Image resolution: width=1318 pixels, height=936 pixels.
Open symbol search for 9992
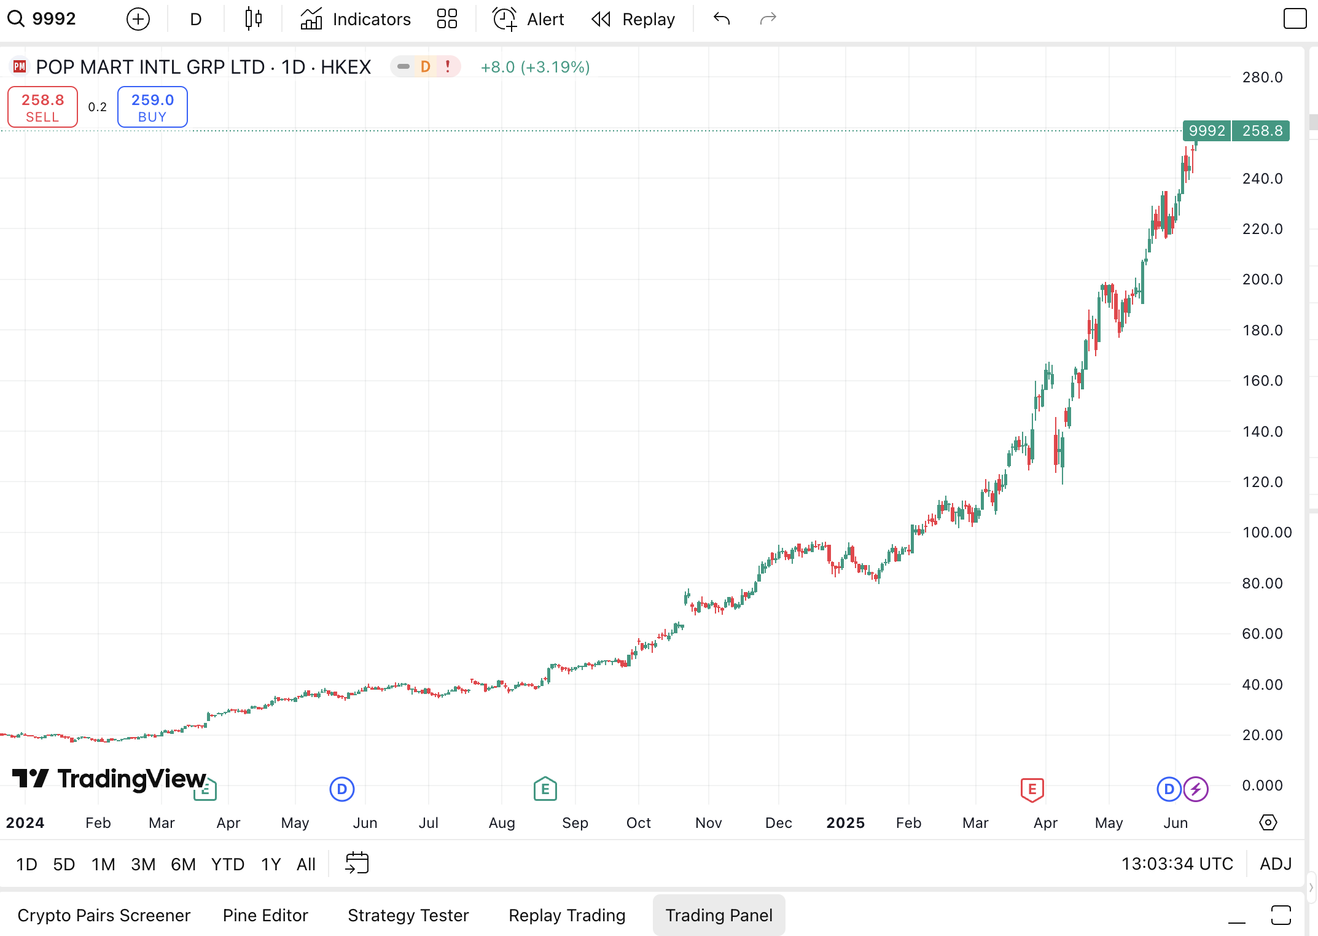[42, 19]
